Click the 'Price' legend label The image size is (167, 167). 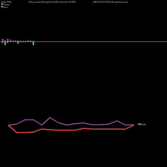pos(5,7)
